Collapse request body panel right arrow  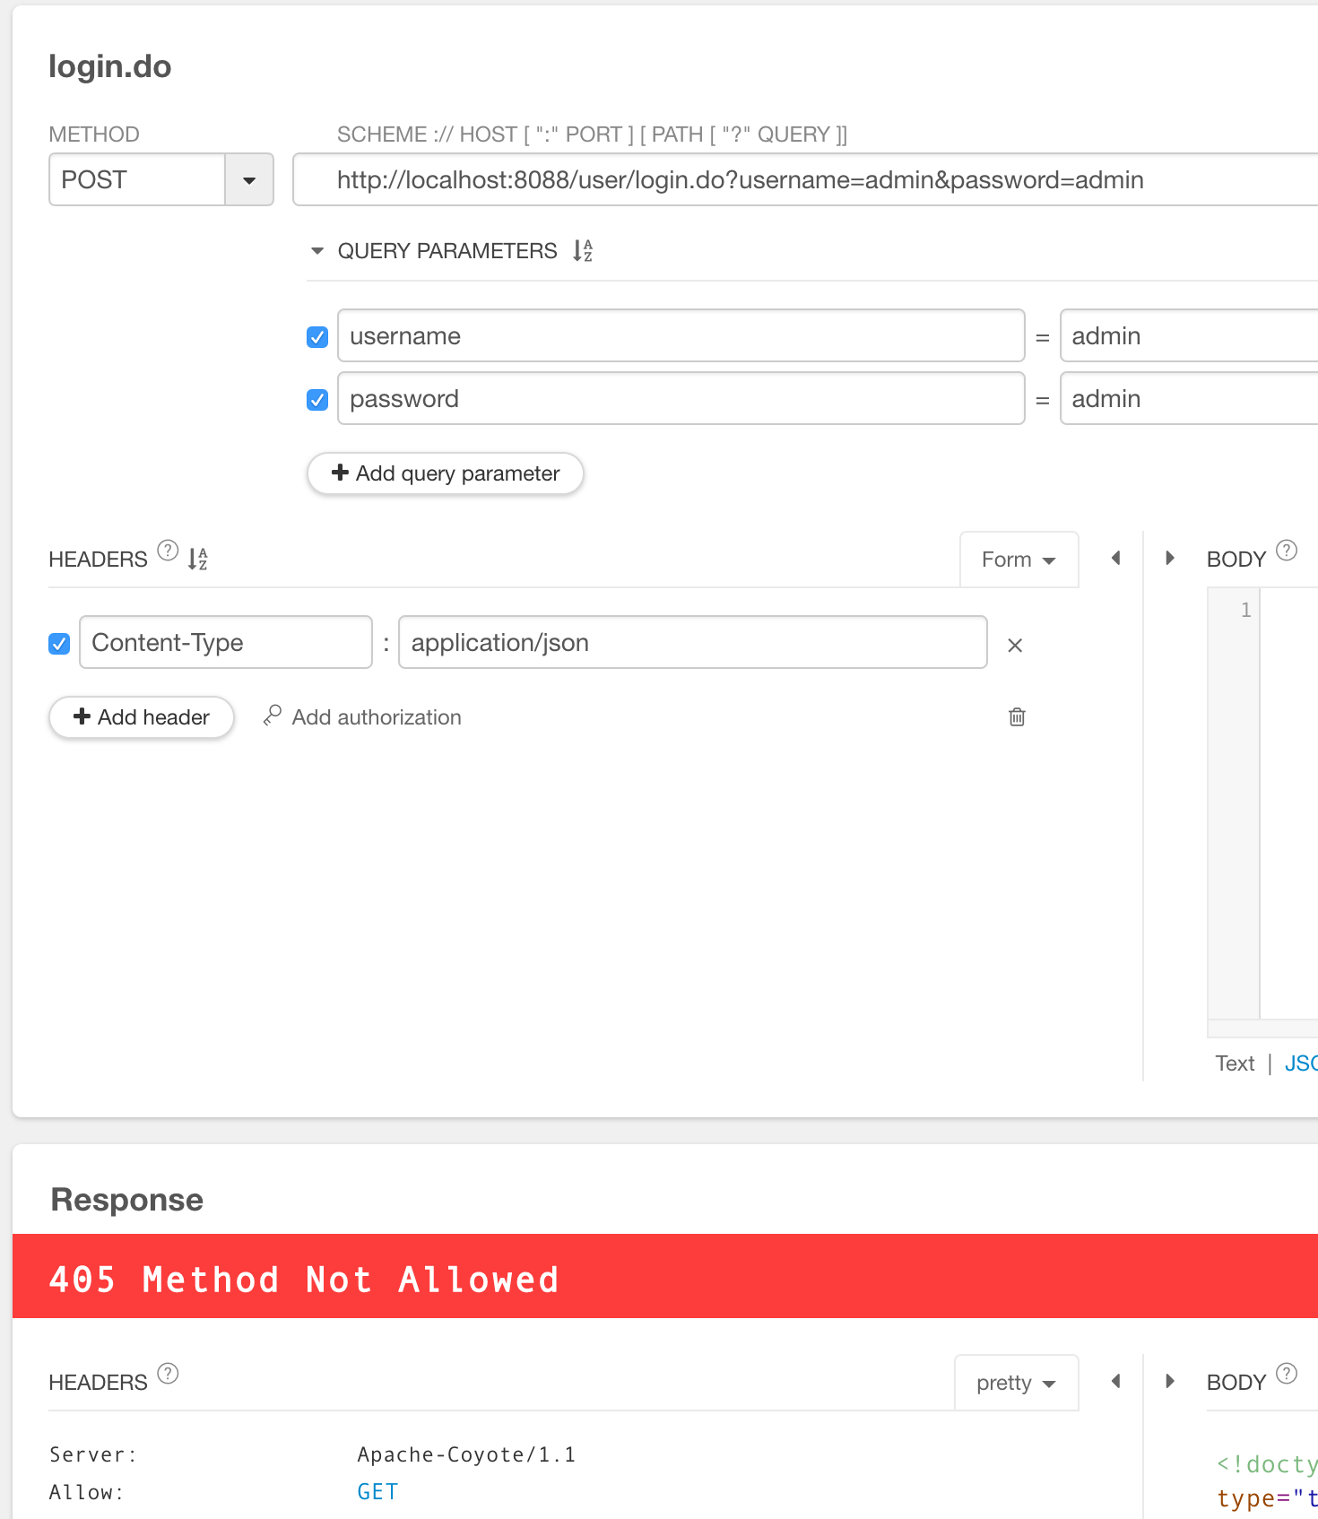1169,559
